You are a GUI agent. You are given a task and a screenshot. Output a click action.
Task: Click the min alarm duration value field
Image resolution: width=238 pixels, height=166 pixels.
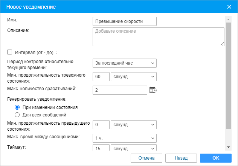[101, 77]
